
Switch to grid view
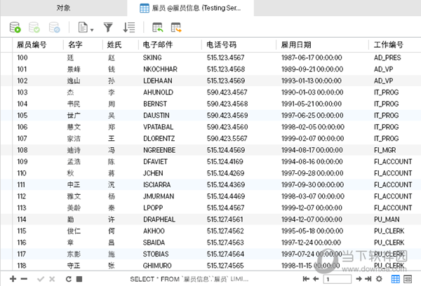395,279
